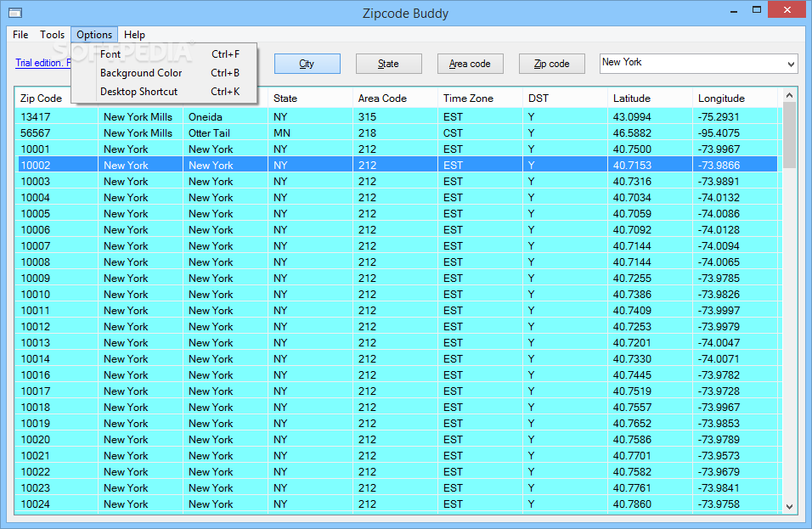Click MN state cell
Viewport: 812px width, 529px height.
310,133
